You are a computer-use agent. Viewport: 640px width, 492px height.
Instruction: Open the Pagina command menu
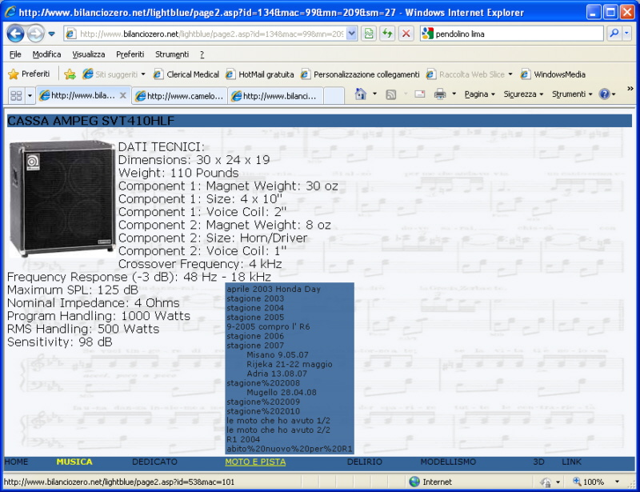point(479,94)
